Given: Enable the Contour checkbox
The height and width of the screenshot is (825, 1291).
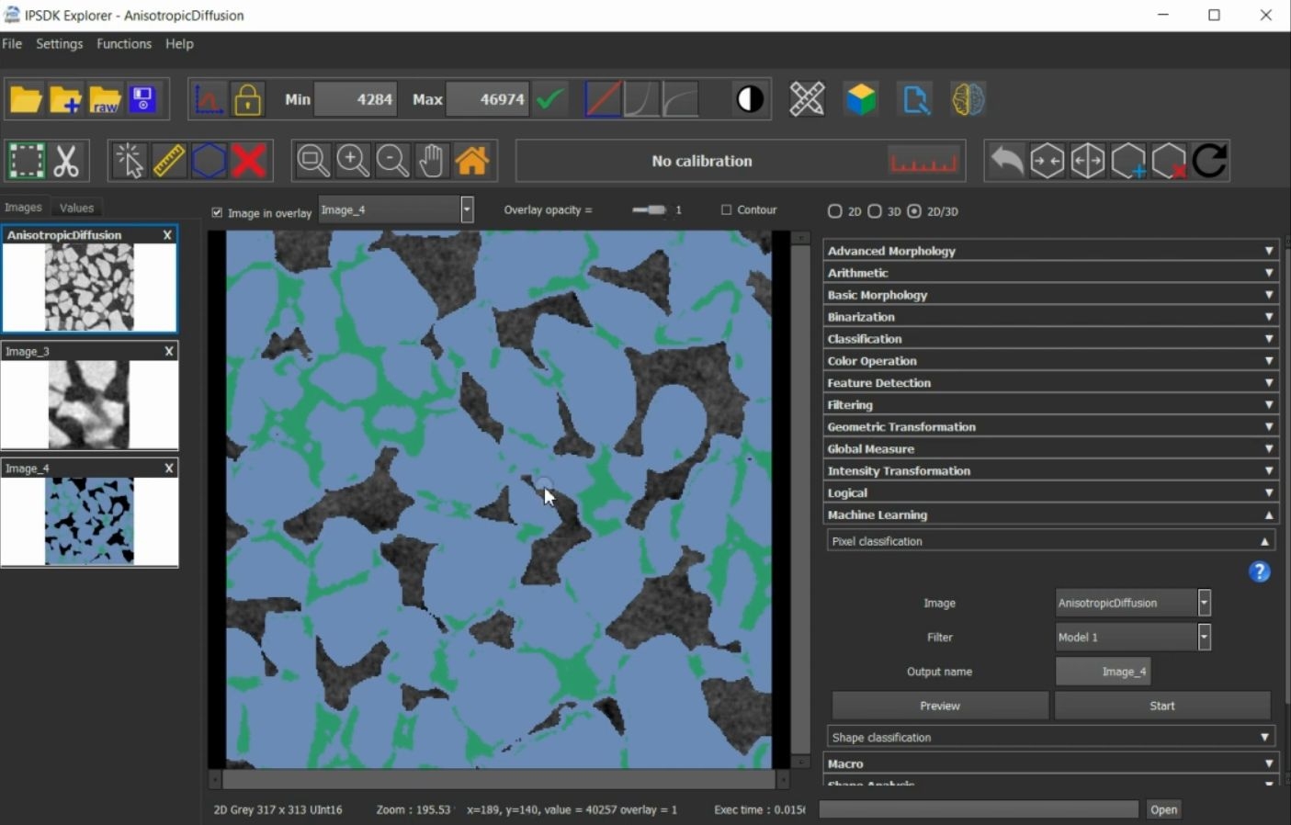Looking at the screenshot, I should [x=727, y=210].
